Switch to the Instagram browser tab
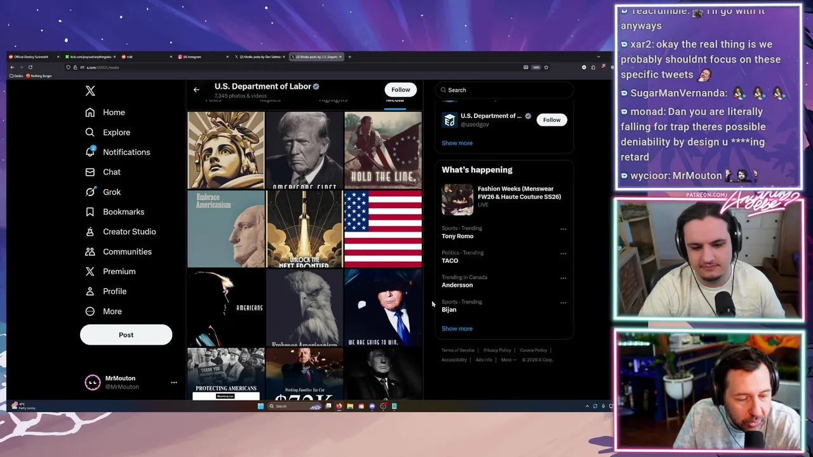 (x=203, y=56)
